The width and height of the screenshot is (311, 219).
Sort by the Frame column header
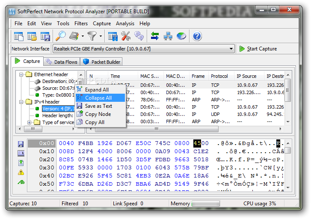[x=199, y=76]
